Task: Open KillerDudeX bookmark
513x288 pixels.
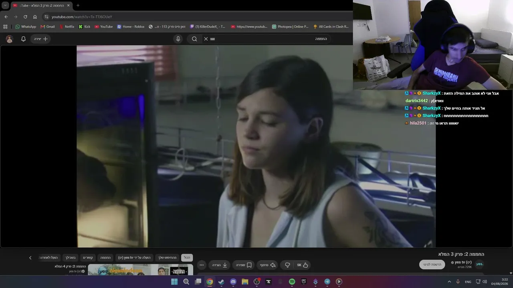Action: (x=208, y=27)
